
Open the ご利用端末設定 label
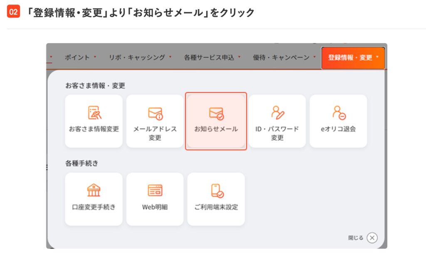tap(216, 207)
